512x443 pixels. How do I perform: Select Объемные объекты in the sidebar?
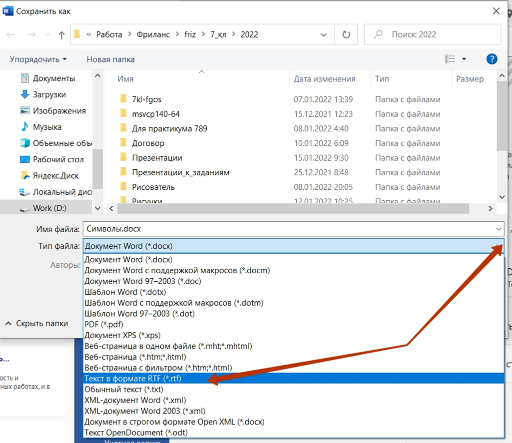pos(56,143)
